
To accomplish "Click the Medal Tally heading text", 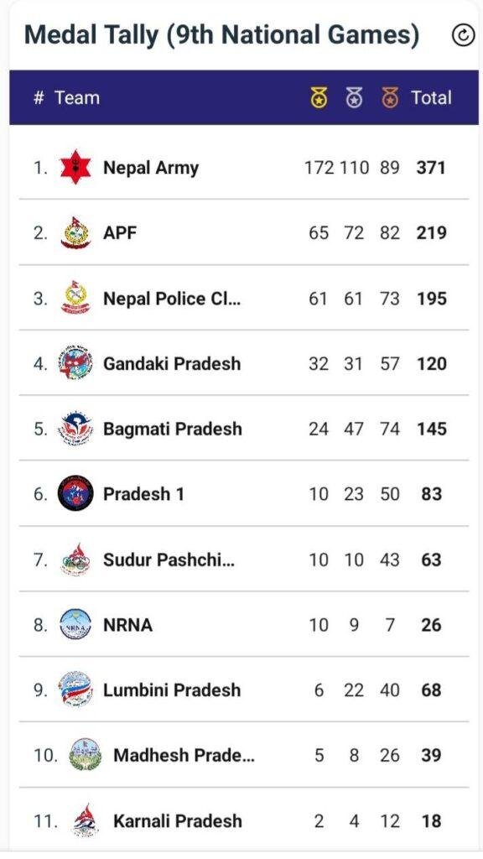I will (x=221, y=35).
